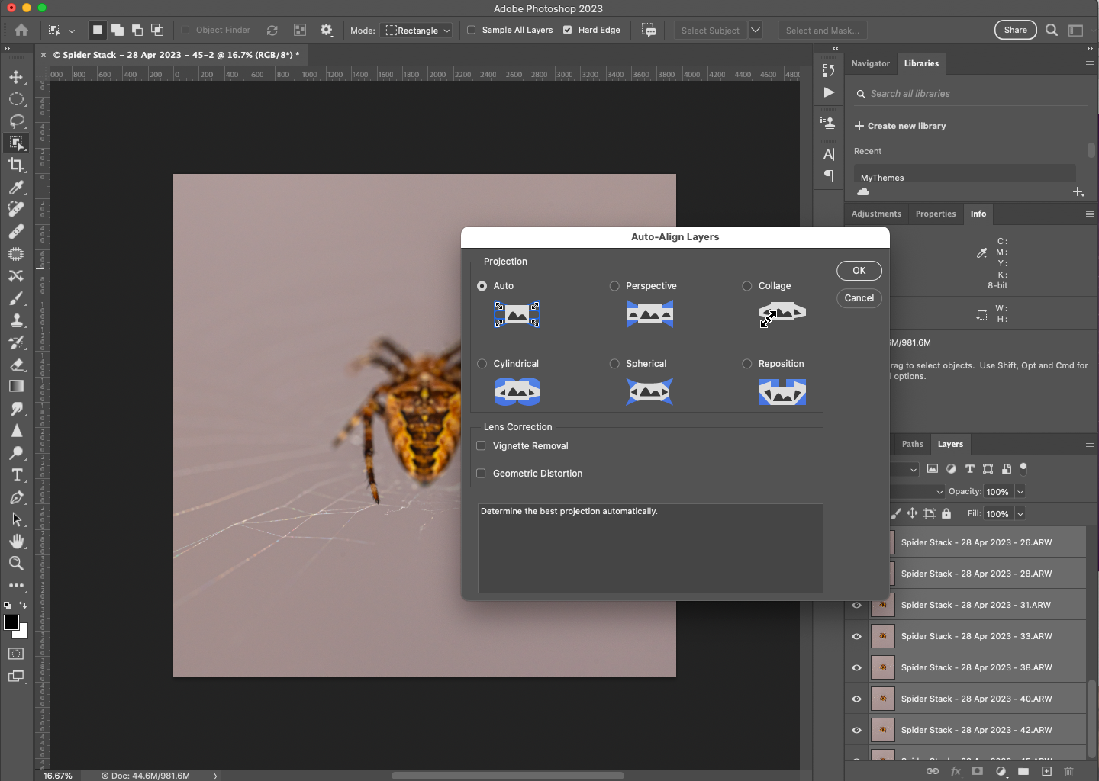Viewport: 1099px width, 781px height.
Task: Switch to the Paths tab
Action: pyautogui.click(x=912, y=444)
